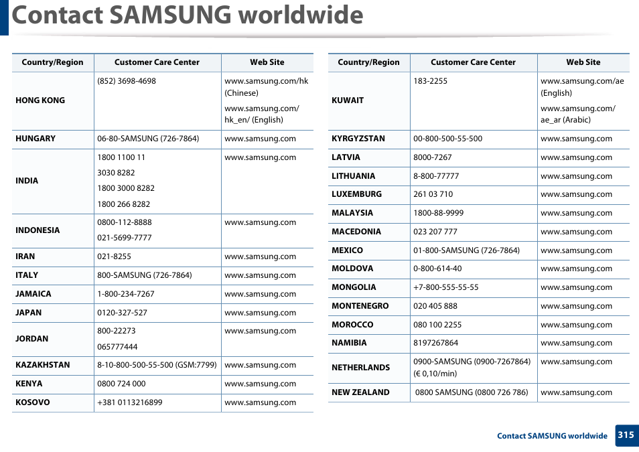Click the right table Web Site header

[583, 62]
